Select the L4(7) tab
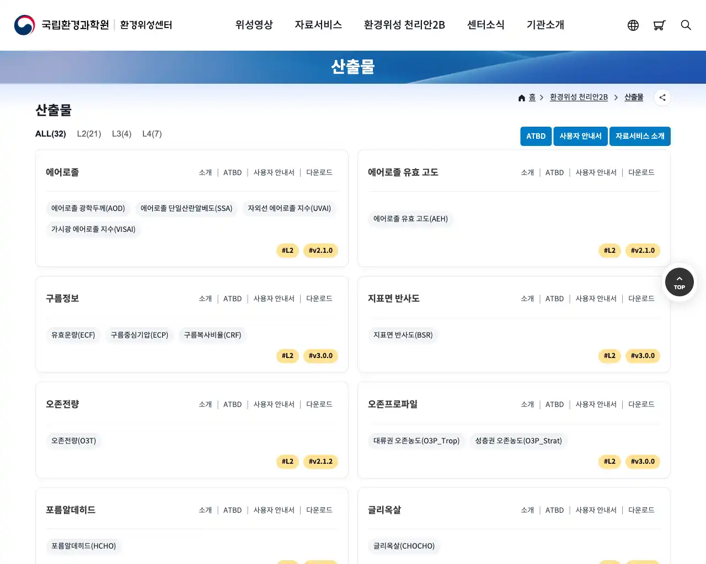Screen dimensions: 706x564 pos(152,134)
